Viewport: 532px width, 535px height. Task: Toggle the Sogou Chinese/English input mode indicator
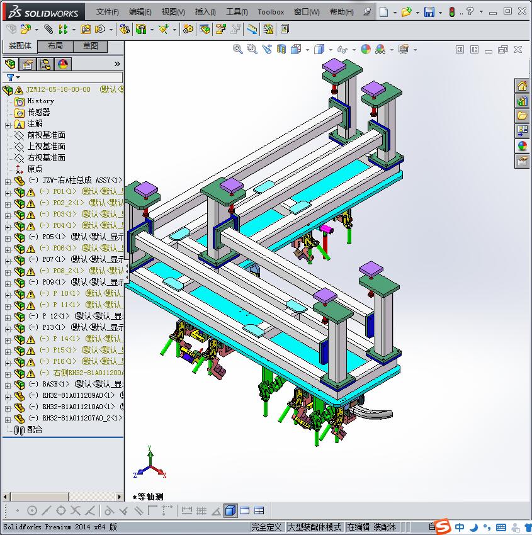[460, 527]
